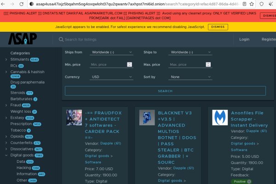This screenshot has height=184, width=276.
Task: Bookmark this page with star icon
Action: pos(252,4)
